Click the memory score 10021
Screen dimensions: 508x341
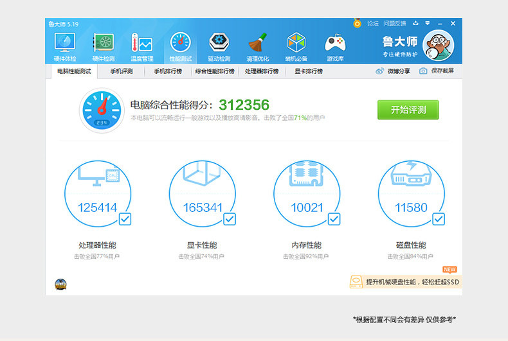pos(307,207)
